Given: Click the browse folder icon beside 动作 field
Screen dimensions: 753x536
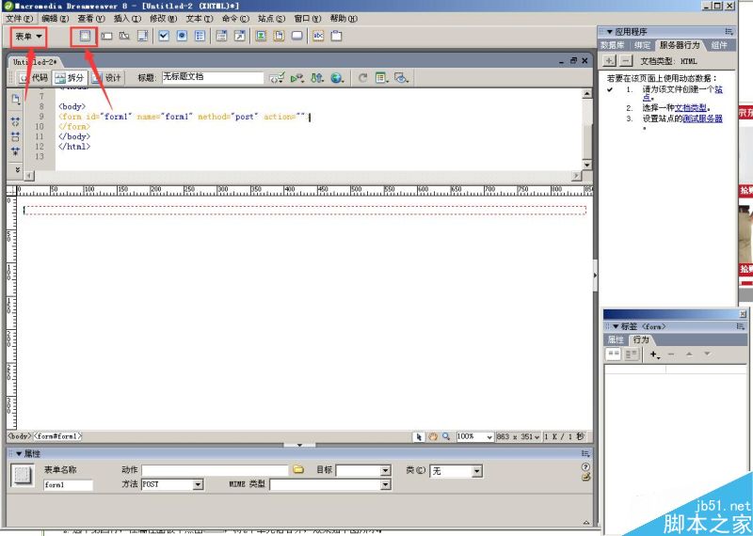Looking at the screenshot, I should pos(298,469).
